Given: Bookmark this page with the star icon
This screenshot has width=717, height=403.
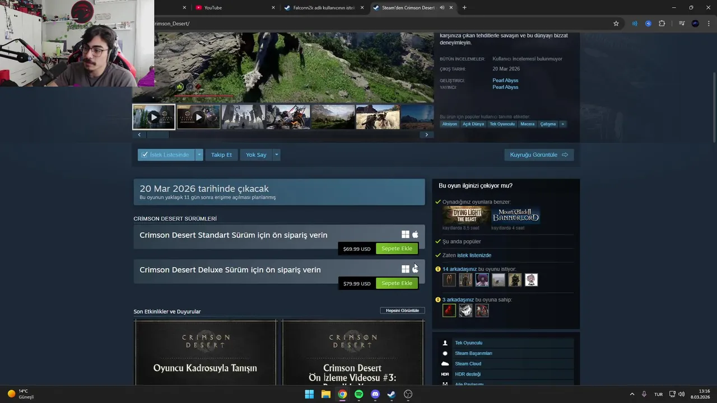Looking at the screenshot, I should click(x=616, y=24).
